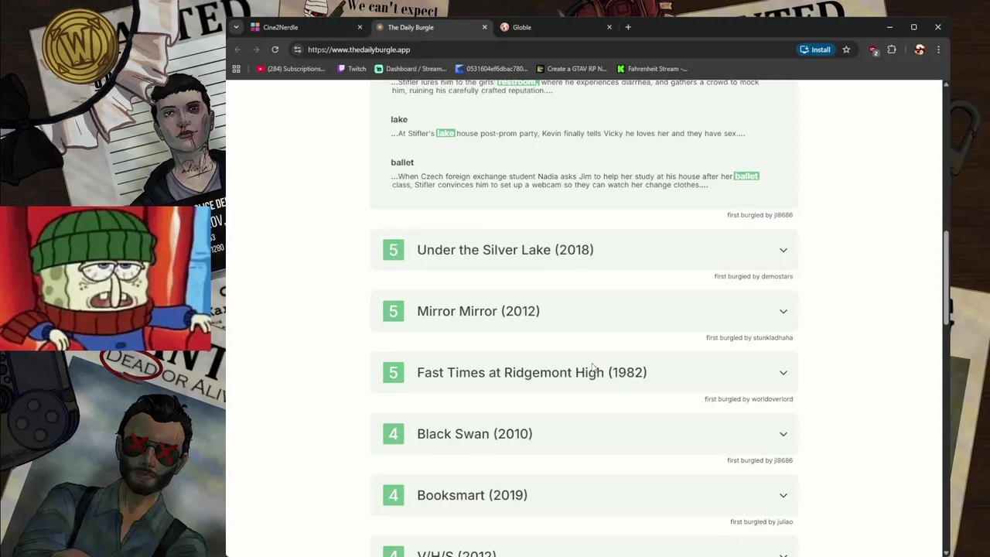Focus the thedailyburgle.app URL field
Screen dimensions: 990x557
(x=541, y=50)
